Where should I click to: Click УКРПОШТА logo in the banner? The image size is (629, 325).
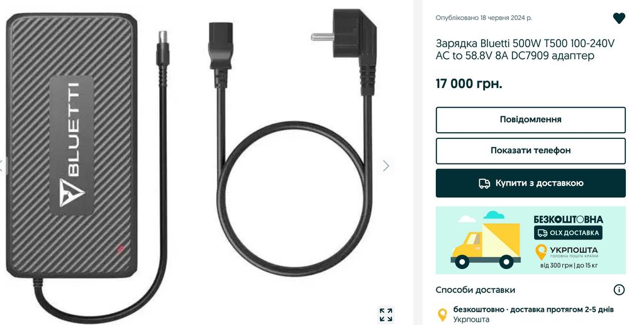568,251
